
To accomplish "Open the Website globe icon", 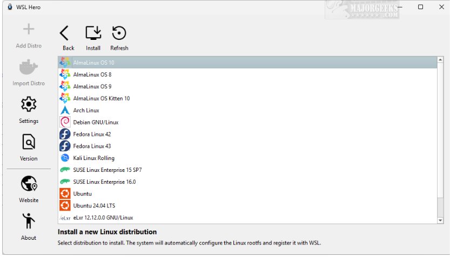I will [29, 183].
